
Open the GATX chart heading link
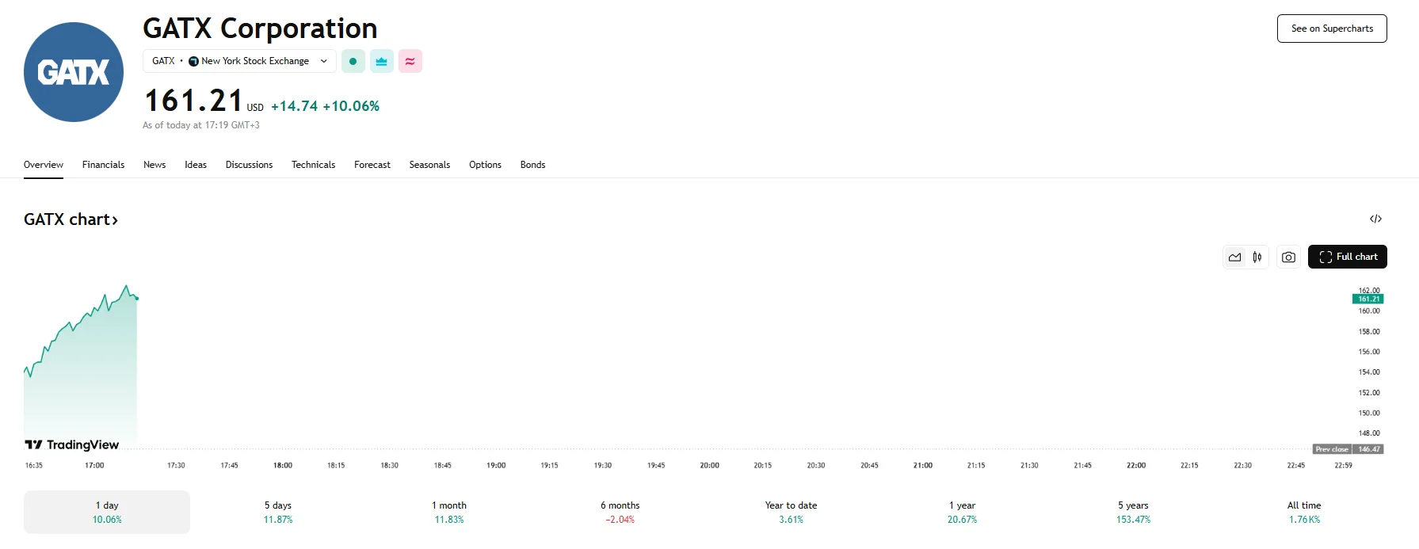pos(71,219)
